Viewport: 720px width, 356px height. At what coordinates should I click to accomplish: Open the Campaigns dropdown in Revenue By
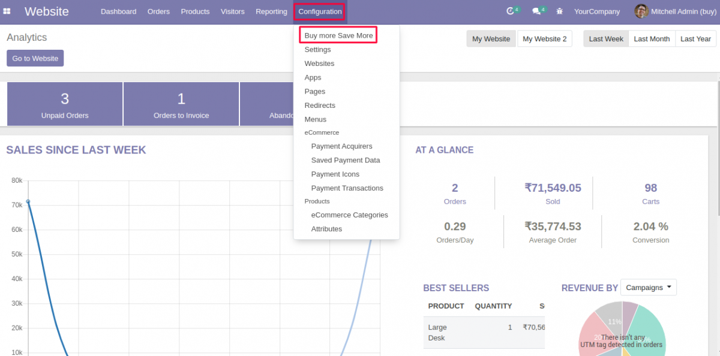click(x=648, y=288)
